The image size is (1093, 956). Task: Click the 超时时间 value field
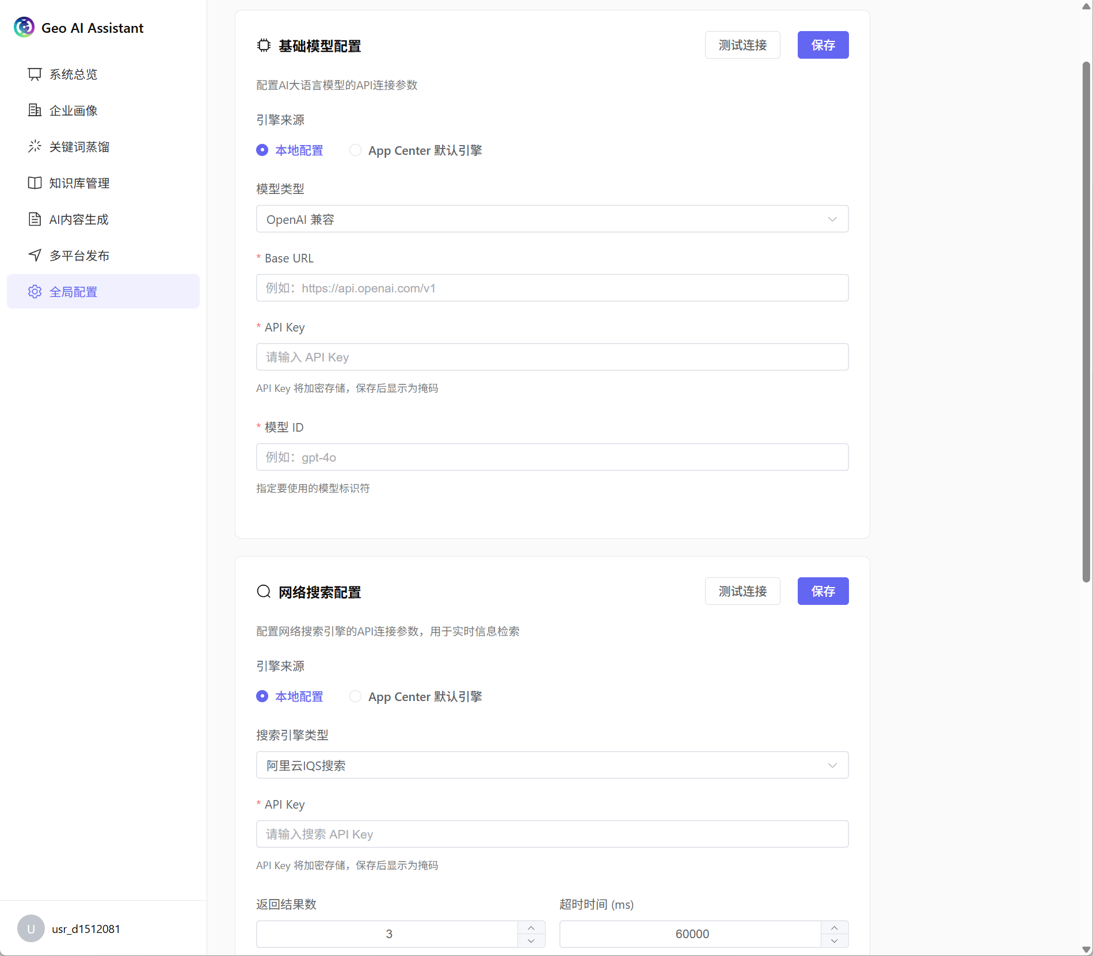click(692, 934)
